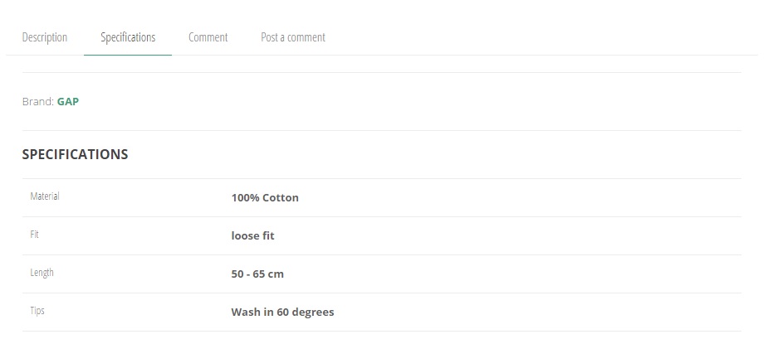
Task: Select the Tips row label
Action: coord(37,311)
